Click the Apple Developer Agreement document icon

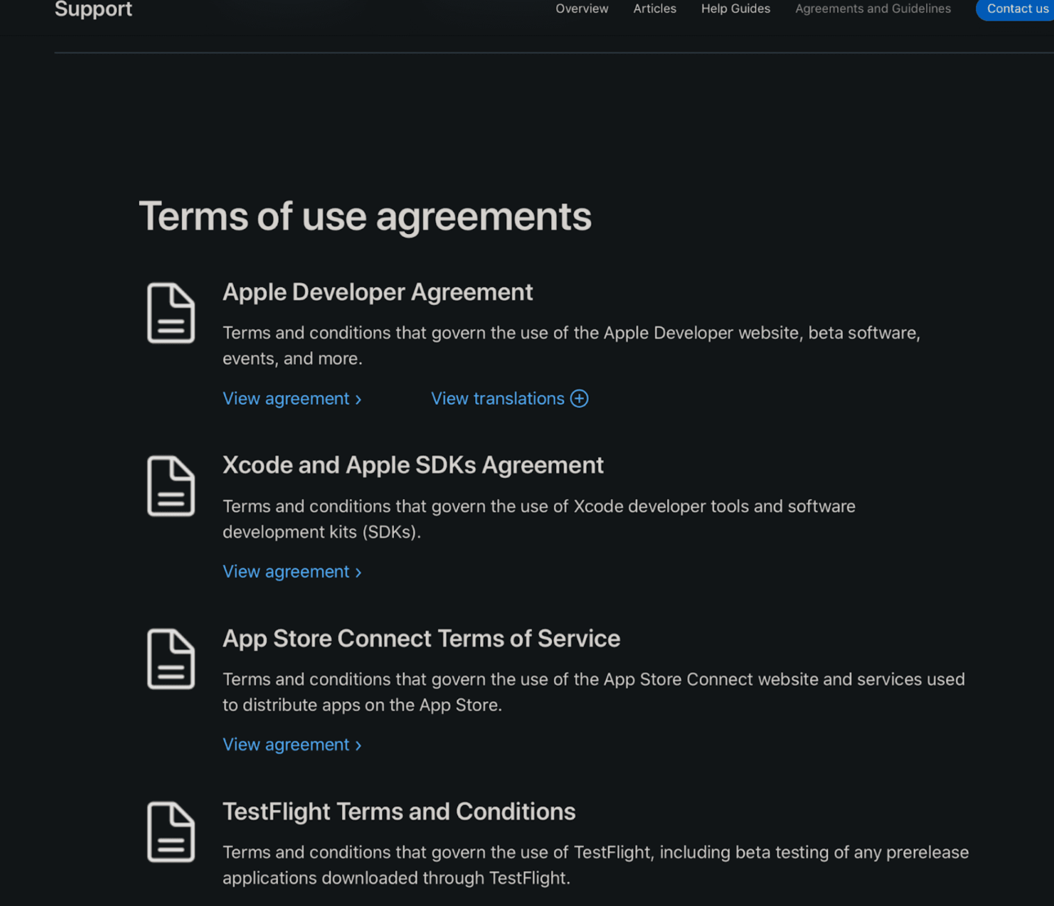[x=171, y=313]
